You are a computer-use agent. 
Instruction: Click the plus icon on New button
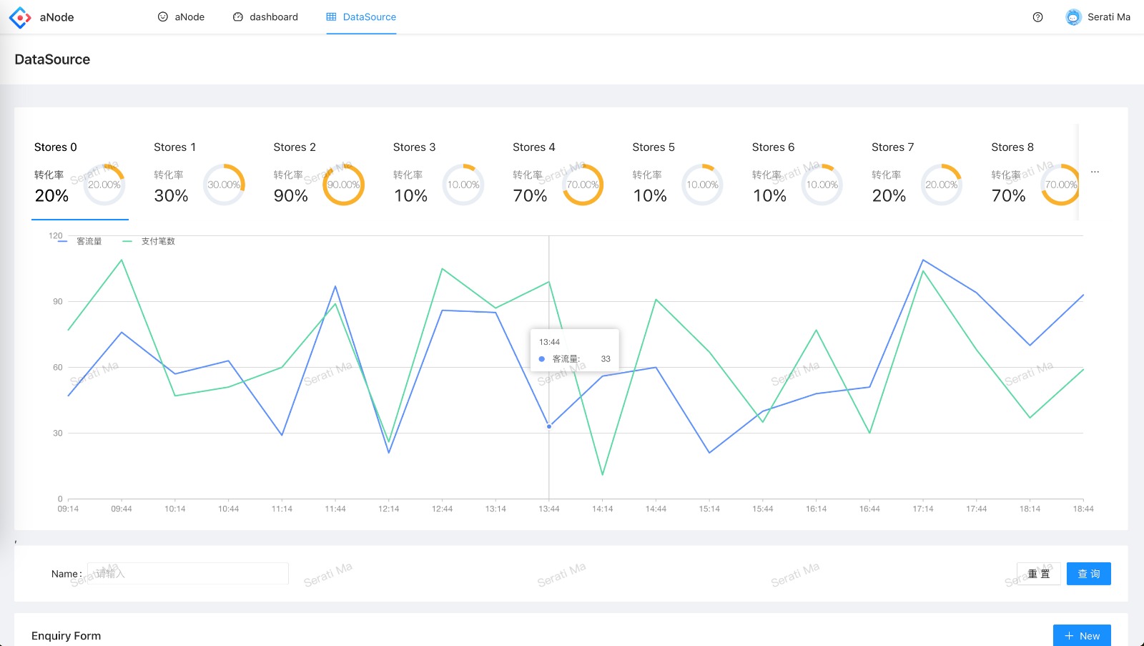(x=1069, y=636)
